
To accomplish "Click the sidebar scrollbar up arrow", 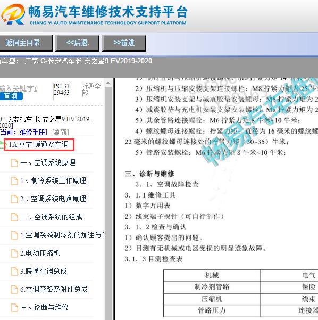I will tap(108, 83).
